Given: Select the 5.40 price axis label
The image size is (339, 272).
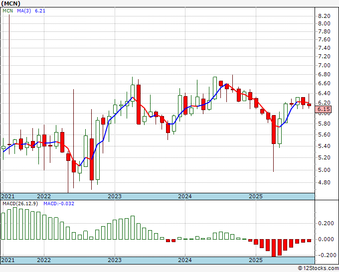Looking at the screenshot, I should [324, 146].
